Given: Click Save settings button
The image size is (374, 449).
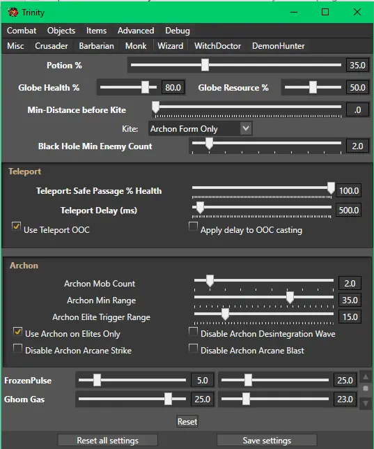Looking at the screenshot, I should pyautogui.click(x=267, y=440).
